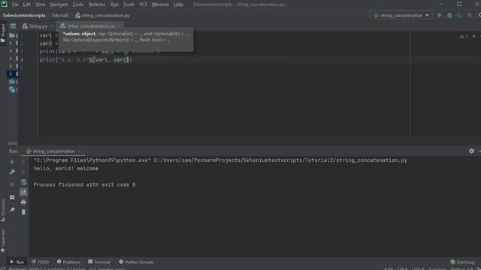
Task: Open the Navigate menu
Action: [x=59, y=4]
